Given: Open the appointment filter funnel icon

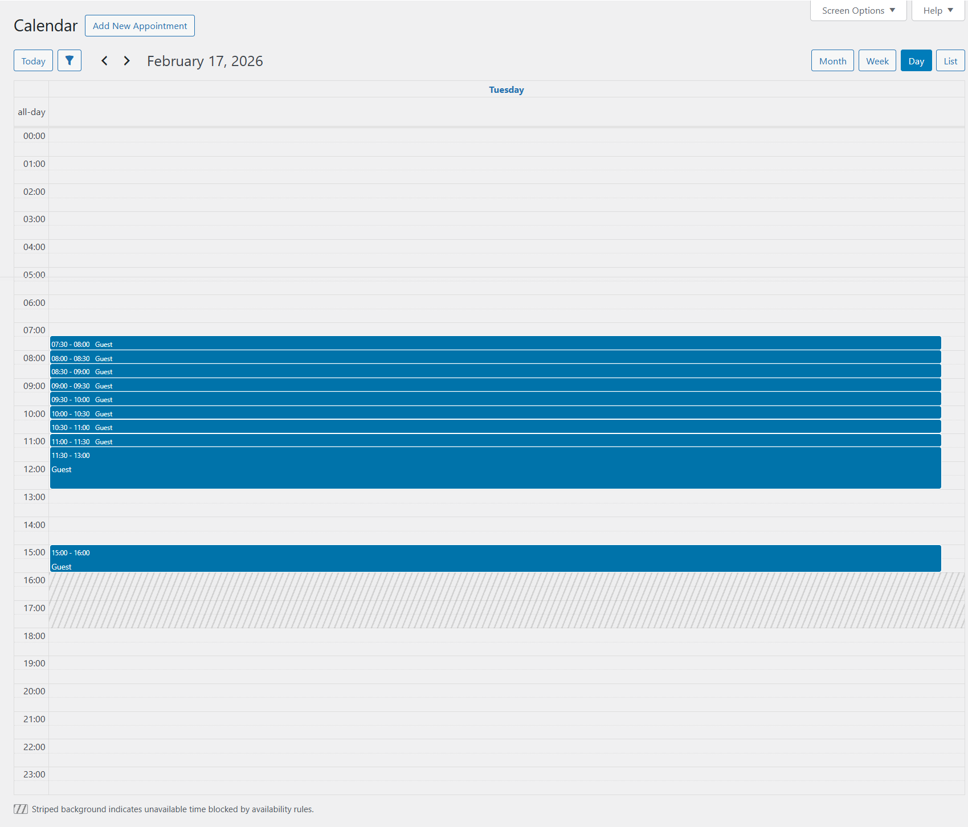Looking at the screenshot, I should pos(70,60).
